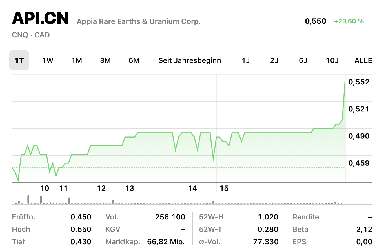Select the 5J time range
The image size is (386, 251).
coord(303,60)
